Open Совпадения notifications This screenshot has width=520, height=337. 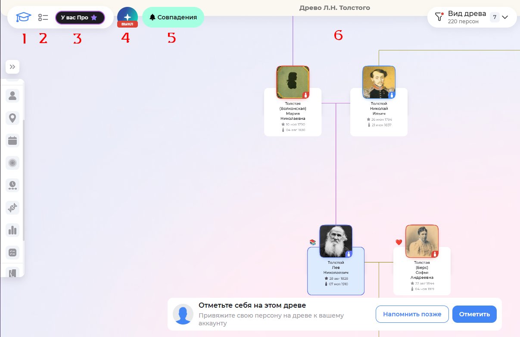pyautogui.click(x=173, y=18)
